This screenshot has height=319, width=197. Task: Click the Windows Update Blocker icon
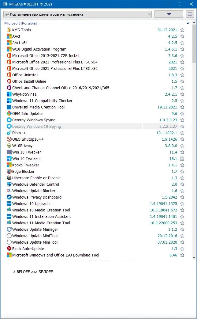[x=9, y=191]
